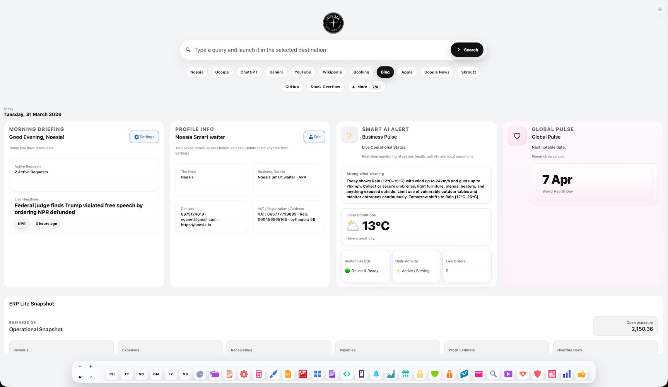Open the red gear dock icon

click(x=244, y=374)
